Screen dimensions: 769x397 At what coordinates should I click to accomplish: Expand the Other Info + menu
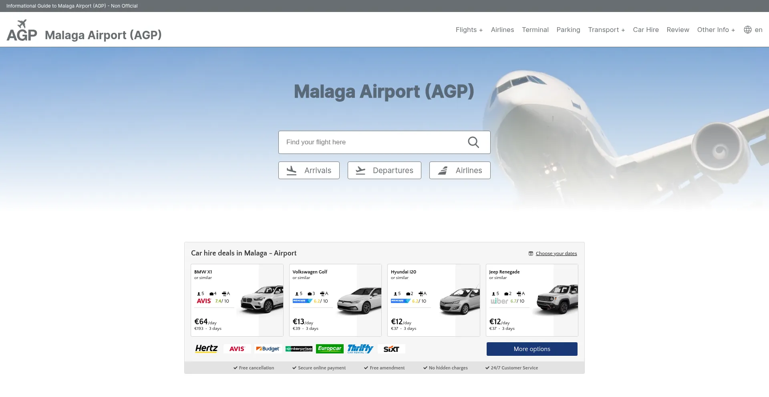click(716, 30)
